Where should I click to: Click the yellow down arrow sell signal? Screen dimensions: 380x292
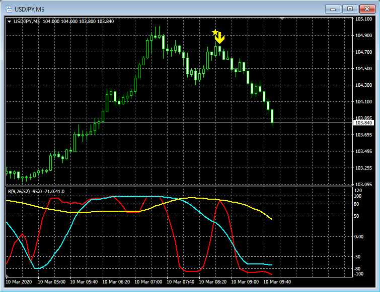coord(220,38)
